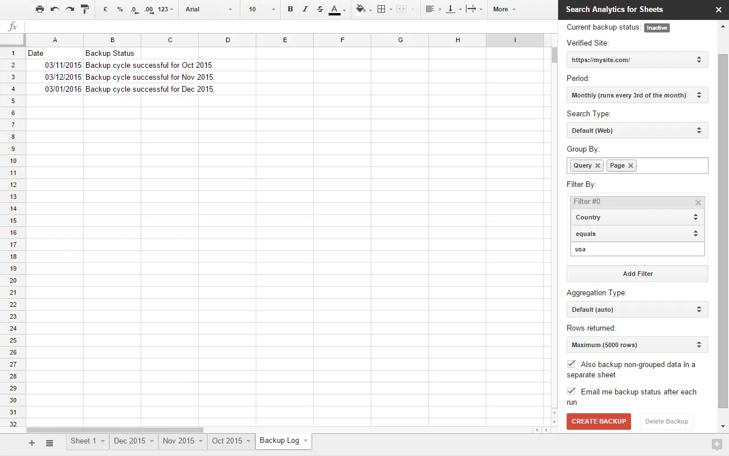Image resolution: width=729 pixels, height=456 pixels.
Task: Switch to the Dec 2015 tab
Action: 133,441
